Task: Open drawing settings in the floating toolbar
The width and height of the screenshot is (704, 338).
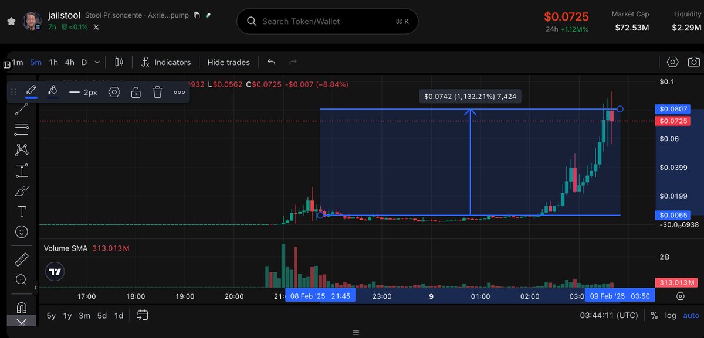Action: click(114, 92)
